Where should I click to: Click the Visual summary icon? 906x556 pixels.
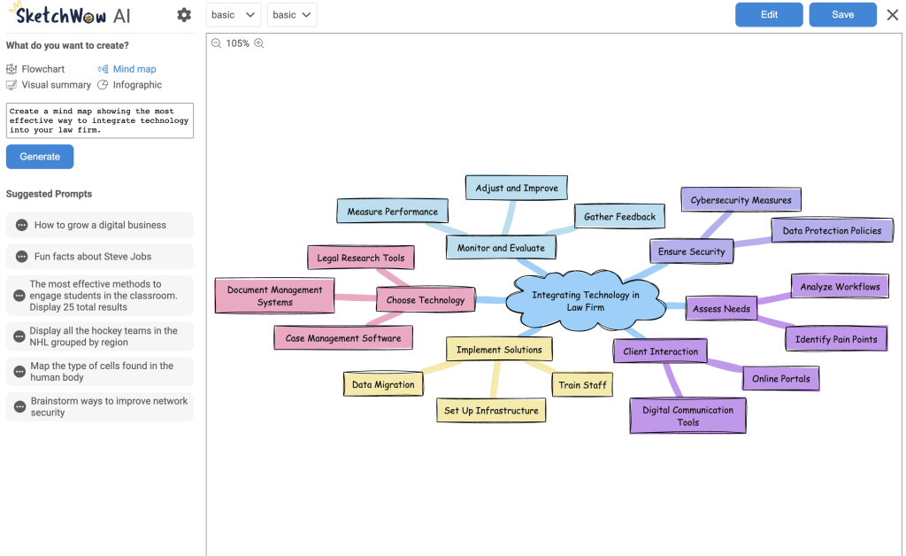[x=12, y=85]
